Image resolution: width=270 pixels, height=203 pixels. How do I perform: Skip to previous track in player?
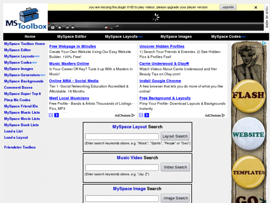point(67,28)
